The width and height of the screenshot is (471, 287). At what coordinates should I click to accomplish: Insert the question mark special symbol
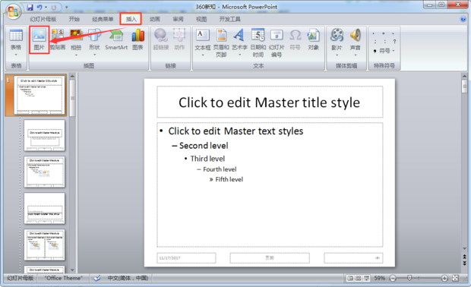[394, 42]
